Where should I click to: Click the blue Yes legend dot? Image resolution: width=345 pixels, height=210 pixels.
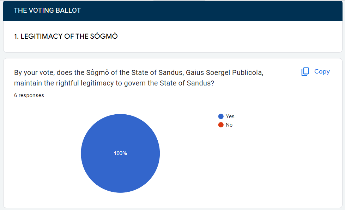click(221, 116)
